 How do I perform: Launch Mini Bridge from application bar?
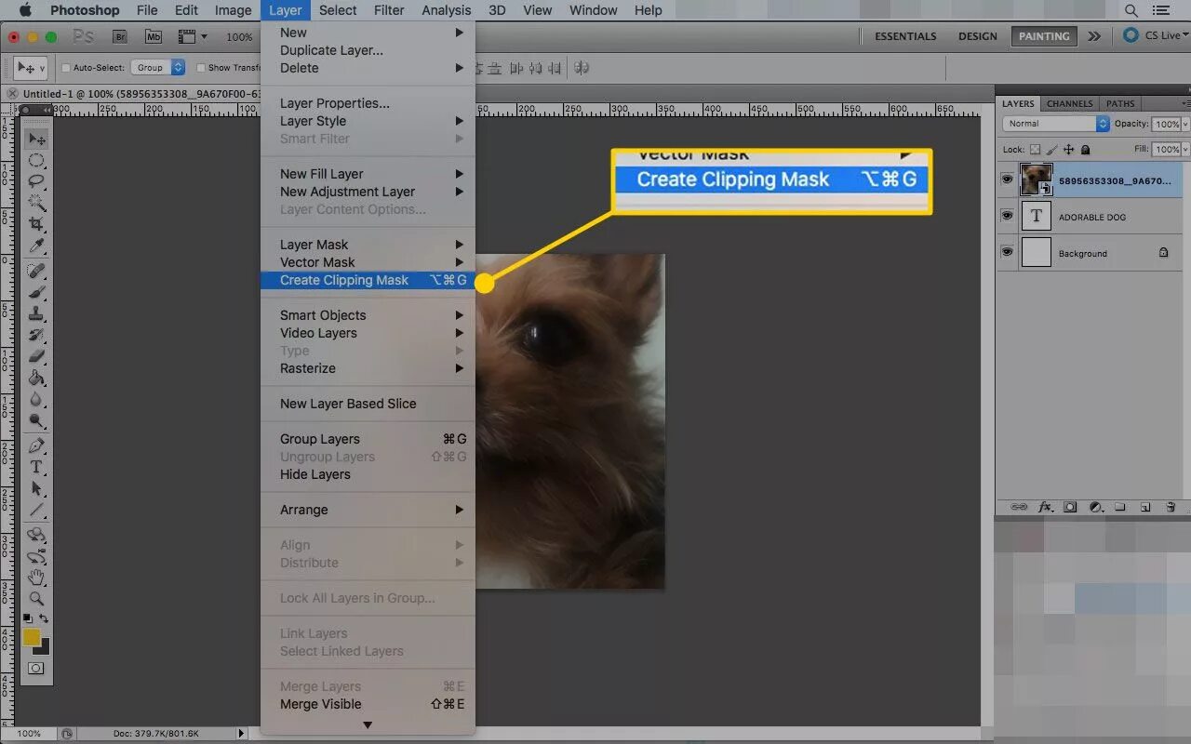click(154, 36)
